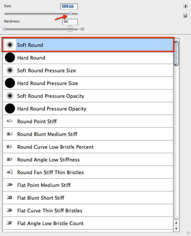Select the Flat Blunt Short Stiff brush icon
The height and width of the screenshot is (236, 191).
click(x=9, y=197)
